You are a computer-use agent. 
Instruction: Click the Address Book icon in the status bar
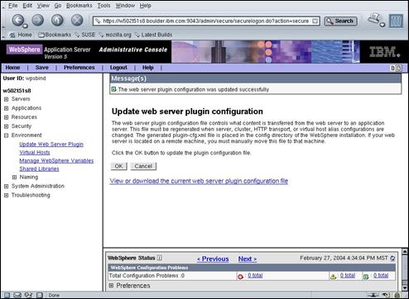click(40, 295)
